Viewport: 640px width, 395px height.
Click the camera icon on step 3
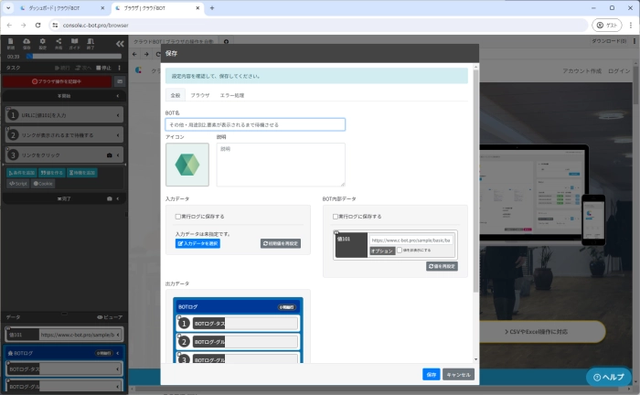point(109,156)
